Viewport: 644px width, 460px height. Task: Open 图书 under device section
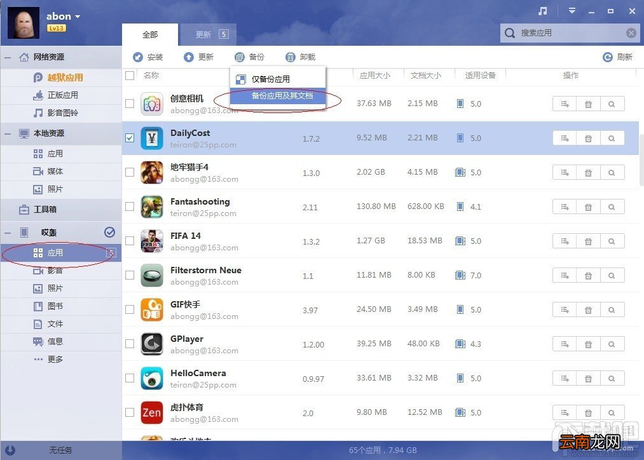click(x=61, y=306)
